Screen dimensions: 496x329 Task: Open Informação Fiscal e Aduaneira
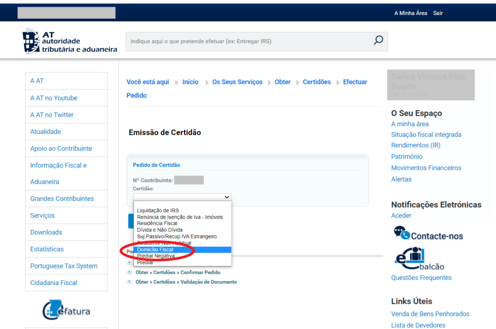(x=66, y=174)
